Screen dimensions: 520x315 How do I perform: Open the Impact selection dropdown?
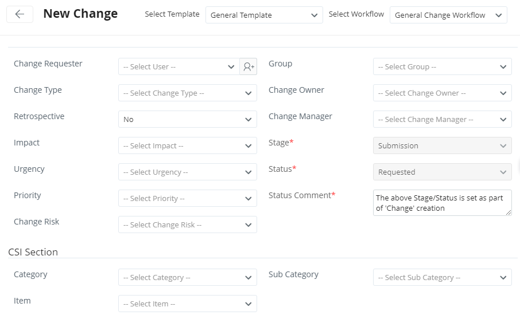[x=187, y=146]
